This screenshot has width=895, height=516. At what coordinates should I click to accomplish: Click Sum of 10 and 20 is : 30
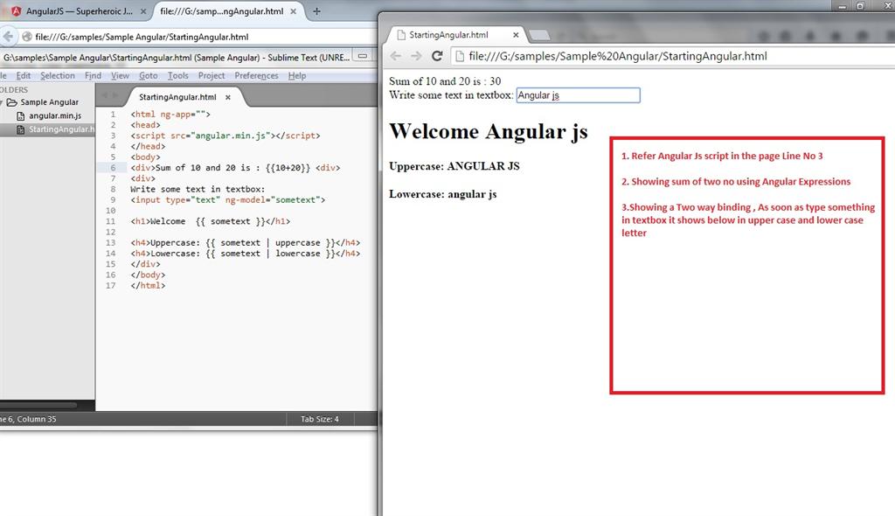point(445,81)
